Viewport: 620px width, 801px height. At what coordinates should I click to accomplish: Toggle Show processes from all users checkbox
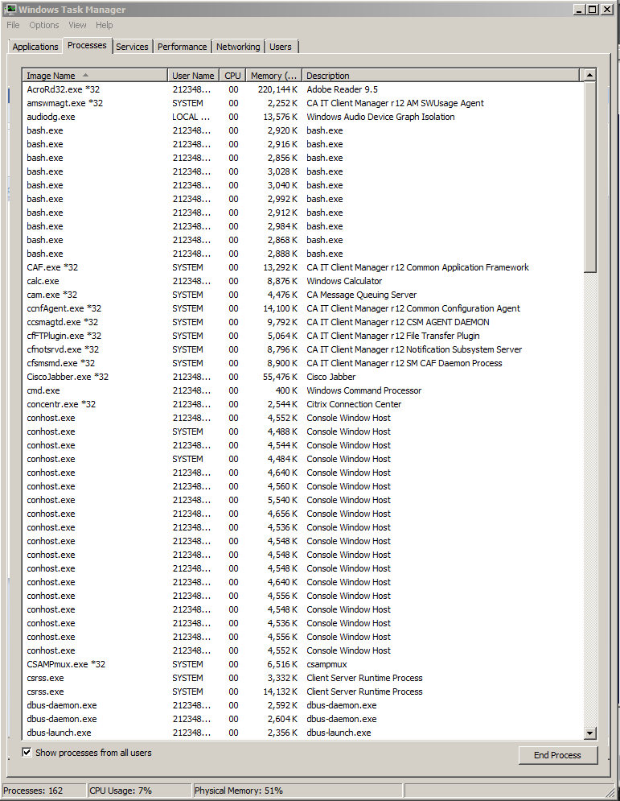click(27, 753)
